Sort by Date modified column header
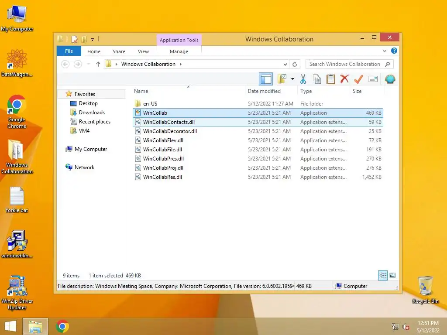The width and height of the screenshot is (447, 335). pyautogui.click(x=271, y=91)
